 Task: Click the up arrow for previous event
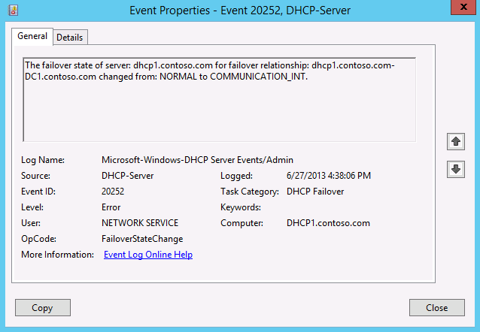click(x=455, y=141)
